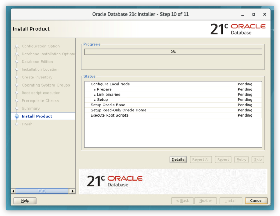Select the Create Inventory step
The width and height of the screenshot is (280, 216).
37,77
